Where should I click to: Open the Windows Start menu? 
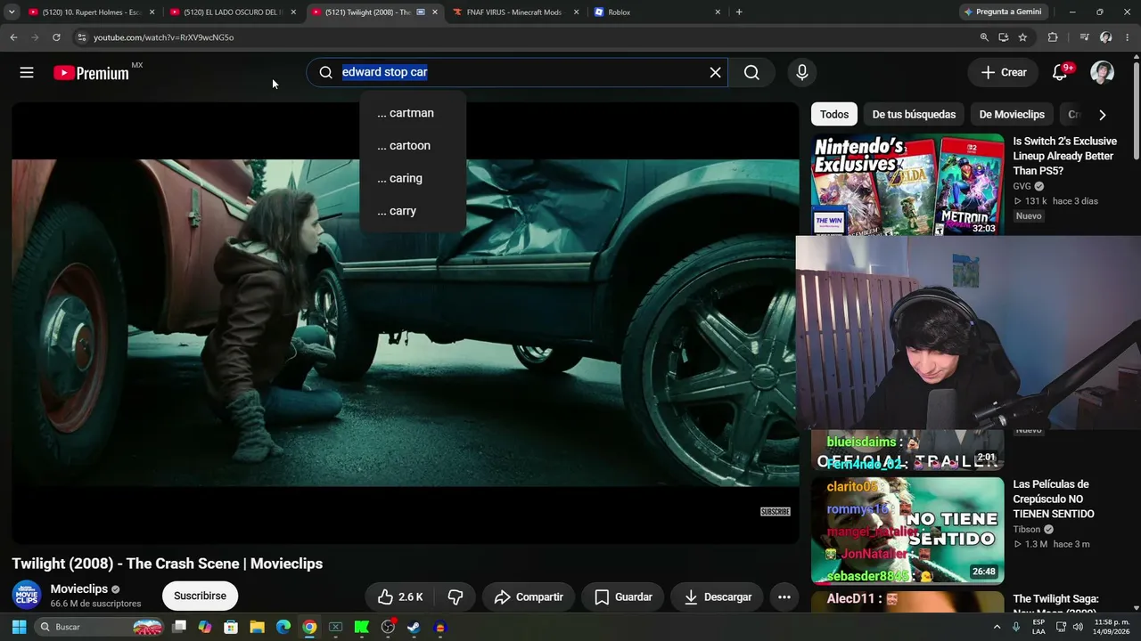[x=19, y=627]
